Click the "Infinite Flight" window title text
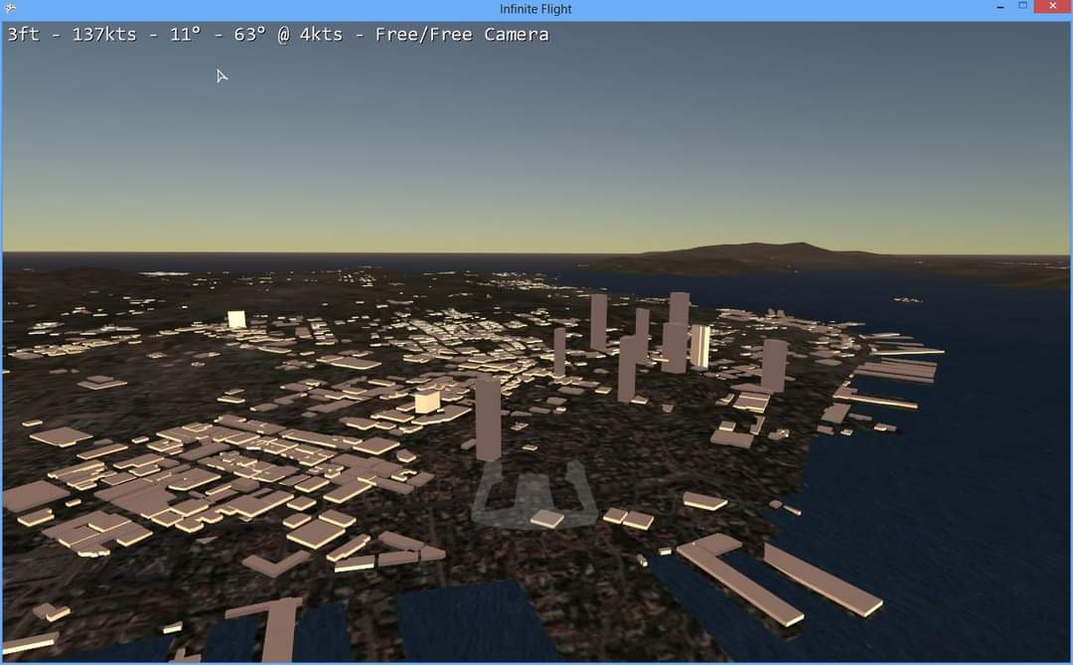 click(536, 9)
